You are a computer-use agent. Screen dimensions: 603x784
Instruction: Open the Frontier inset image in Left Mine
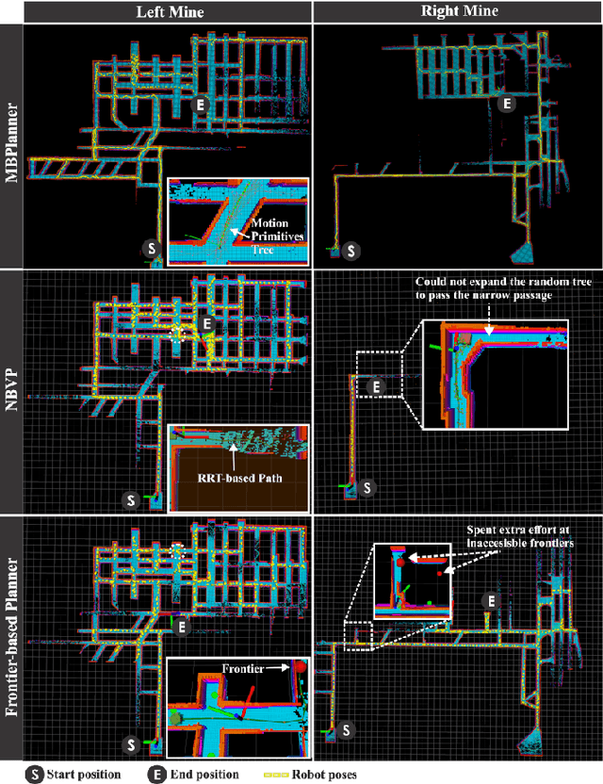(237, 708)
